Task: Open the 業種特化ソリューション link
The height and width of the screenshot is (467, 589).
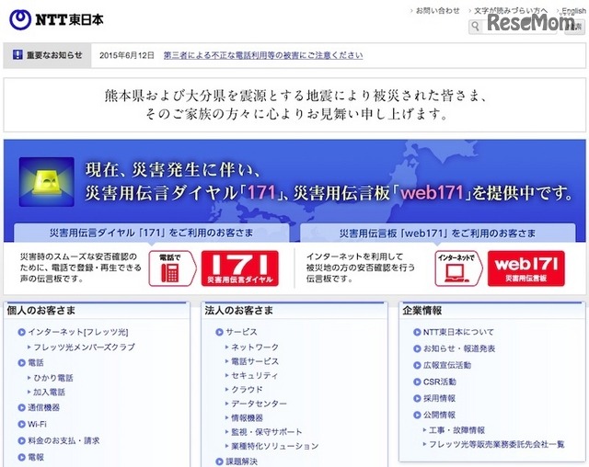Action: pyautogui.click(x=274, y=446)
